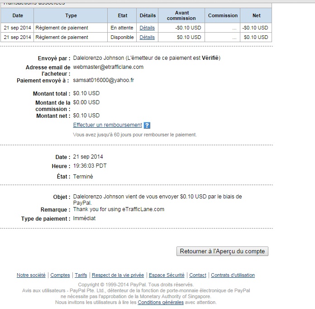
Task: Open Conditions générales link
Action: coord(161,302)
